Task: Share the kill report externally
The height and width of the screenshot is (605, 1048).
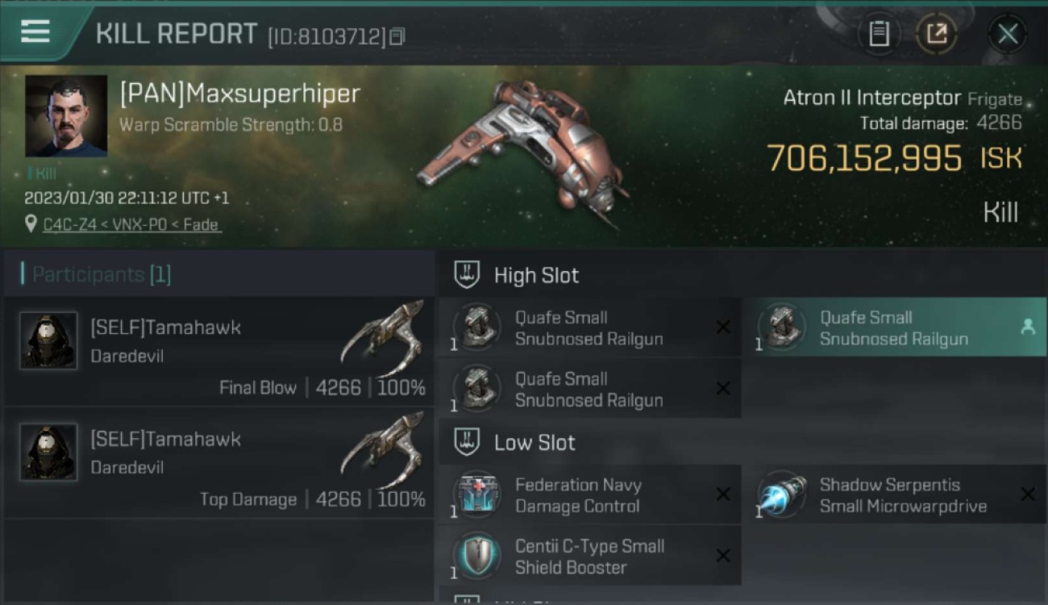Action: (937, 34)
